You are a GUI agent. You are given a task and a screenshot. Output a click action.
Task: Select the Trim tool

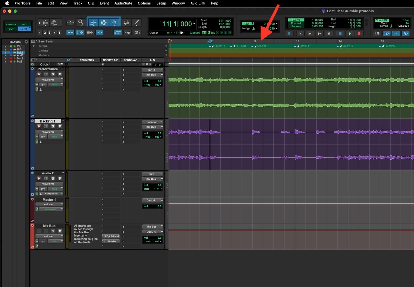(x=93, y=23)
